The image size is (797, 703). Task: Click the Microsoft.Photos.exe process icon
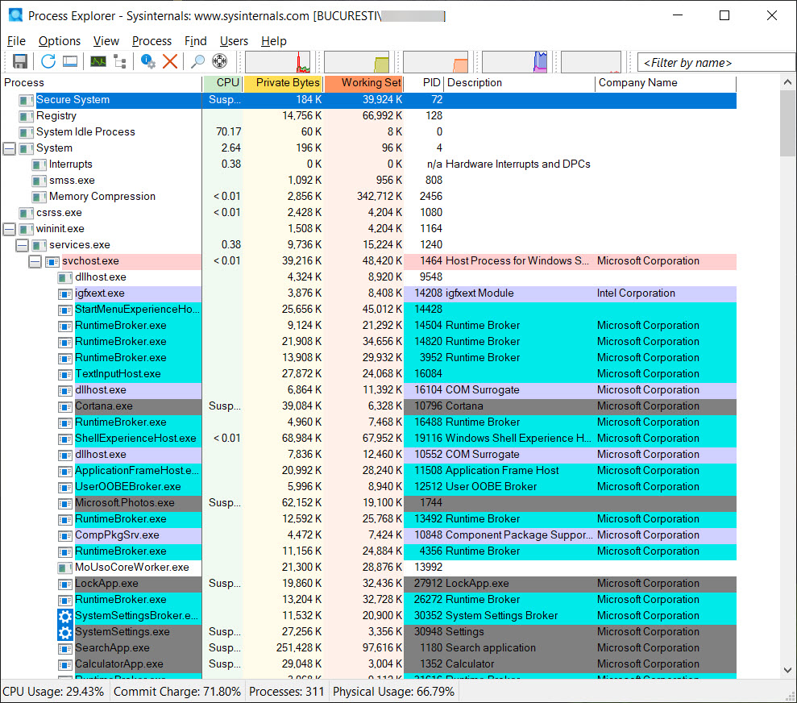click(64, 503)
